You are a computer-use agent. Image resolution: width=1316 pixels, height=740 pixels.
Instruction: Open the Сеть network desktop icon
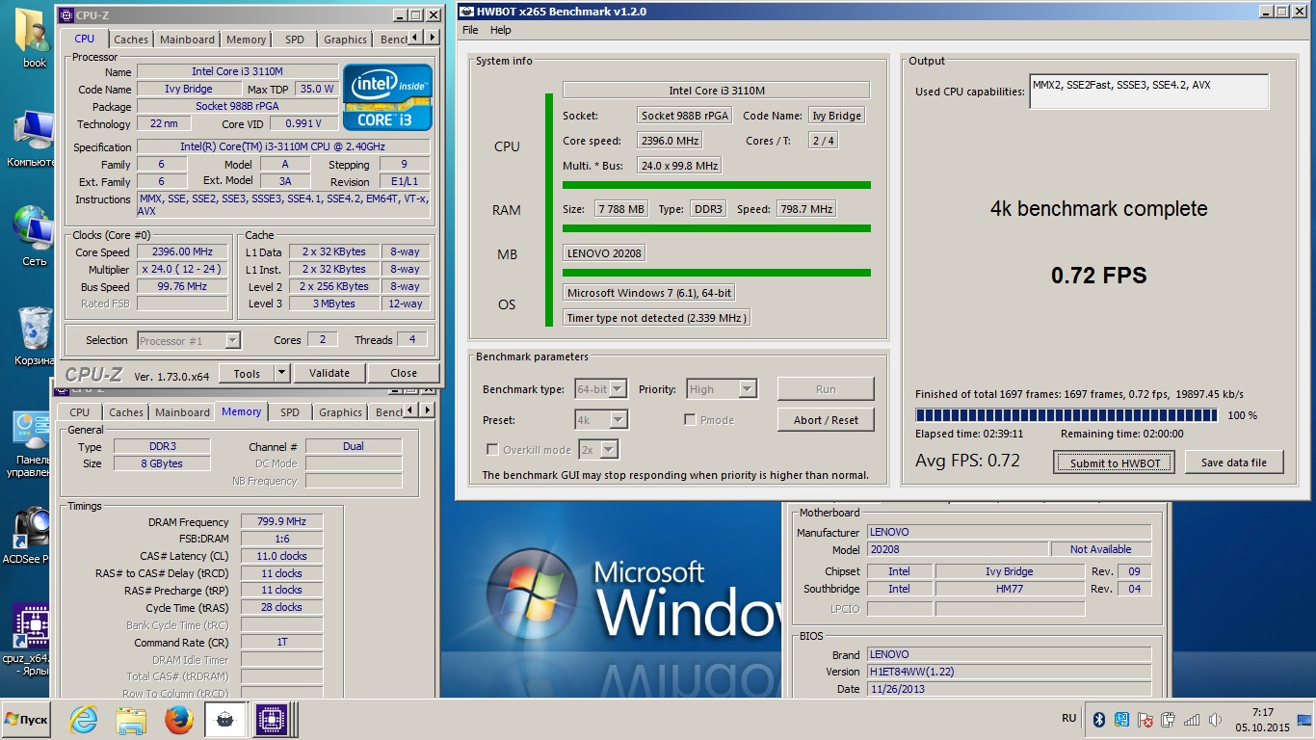[x=34, y=235]
